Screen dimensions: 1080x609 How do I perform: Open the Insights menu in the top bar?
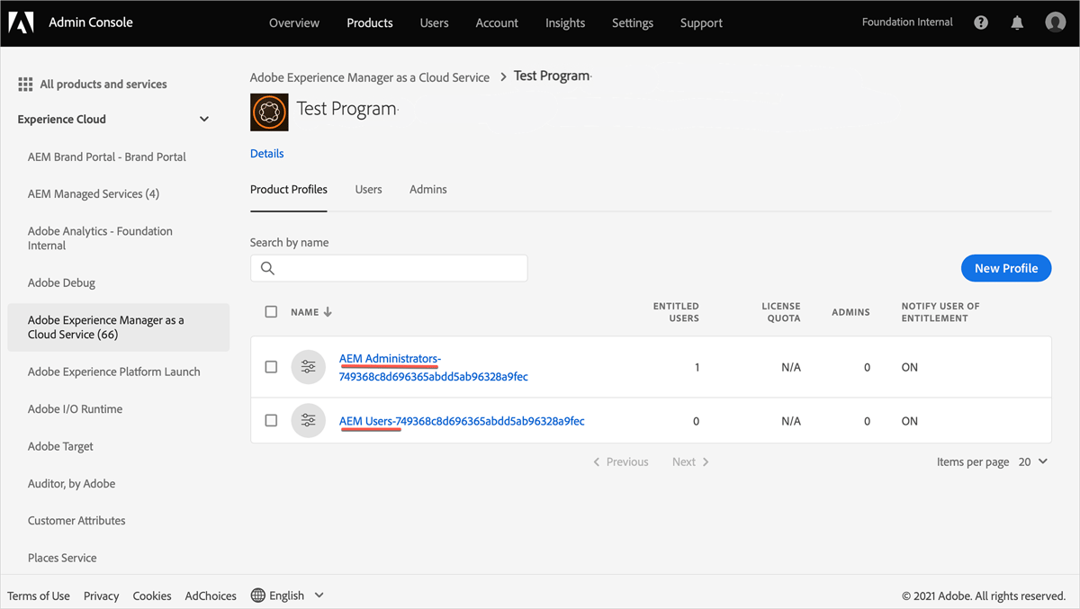coord(565,22)
